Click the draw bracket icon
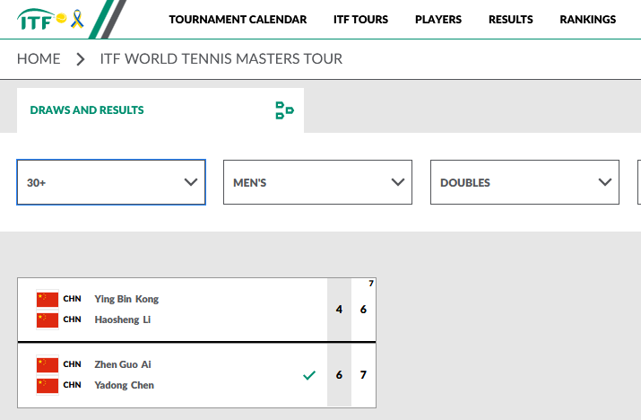Viewport: 641px width, 420px height. click(x=284, y=110)
